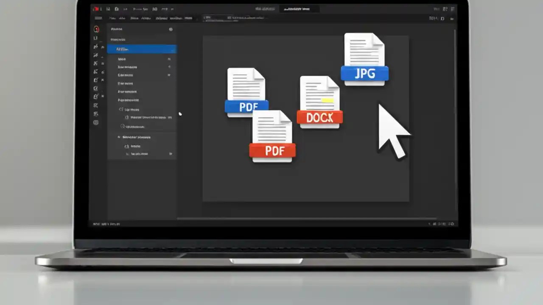Image resolution: width=543 pixels, height=305 pixels.
Task: Click the save icon in the top toolbar
Action: 108,9
